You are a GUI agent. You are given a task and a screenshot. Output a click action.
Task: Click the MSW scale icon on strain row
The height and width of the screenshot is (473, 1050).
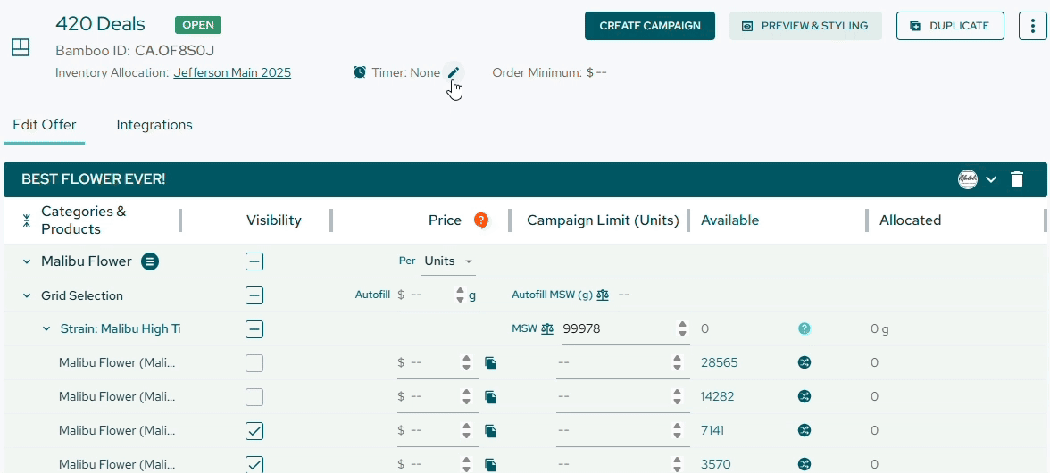click(x=547, y=328)
